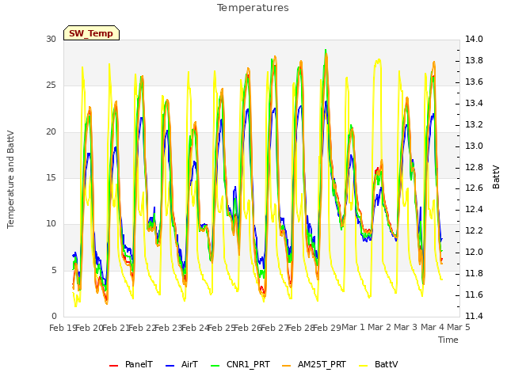The width and height of the screenshot is (507, 380).
Task: Click the Mar 4 date tick
Action: [433, 327]
